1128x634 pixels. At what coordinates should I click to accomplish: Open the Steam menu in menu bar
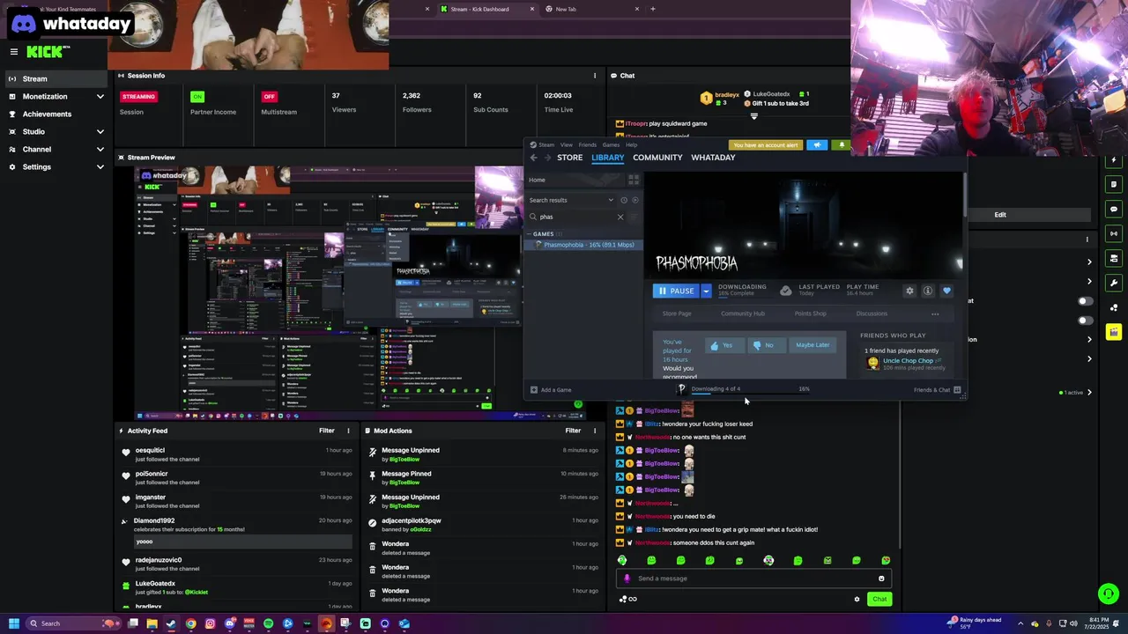pos(546,144)
